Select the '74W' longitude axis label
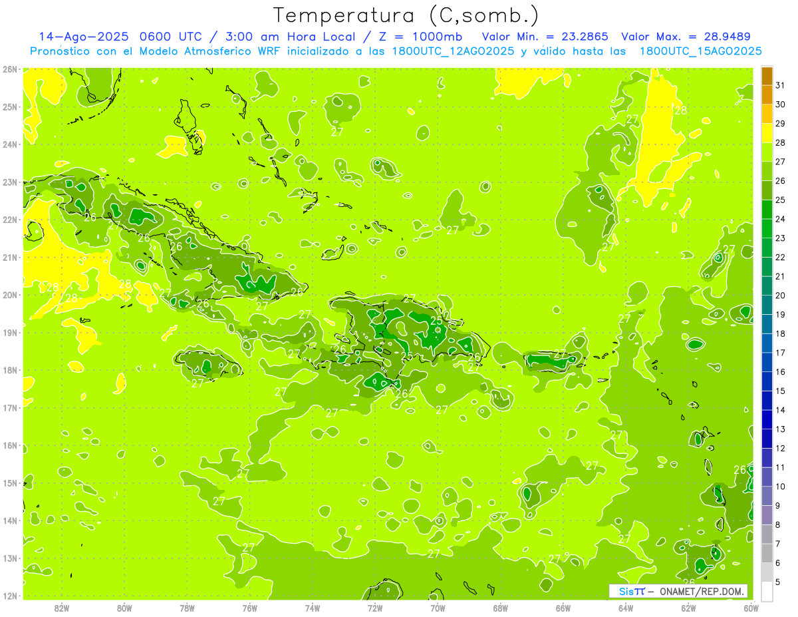The image size is (798, 617). (x=313, y=608)
